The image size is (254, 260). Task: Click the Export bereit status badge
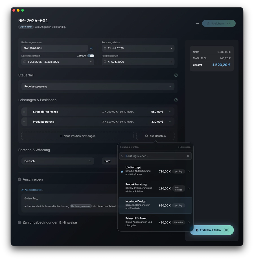(26, 27)
